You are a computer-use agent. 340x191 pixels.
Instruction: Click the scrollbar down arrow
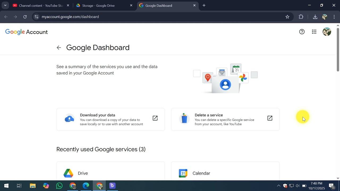pyautogui.click(x=338, y=179)
